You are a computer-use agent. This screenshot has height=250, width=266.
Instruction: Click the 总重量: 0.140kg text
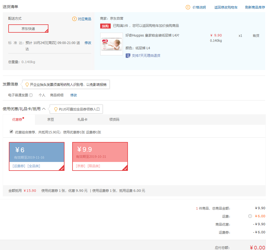click(x=22, y=62)
